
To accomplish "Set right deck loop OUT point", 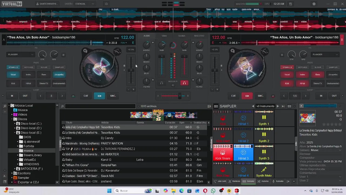I will click(334, 96).
